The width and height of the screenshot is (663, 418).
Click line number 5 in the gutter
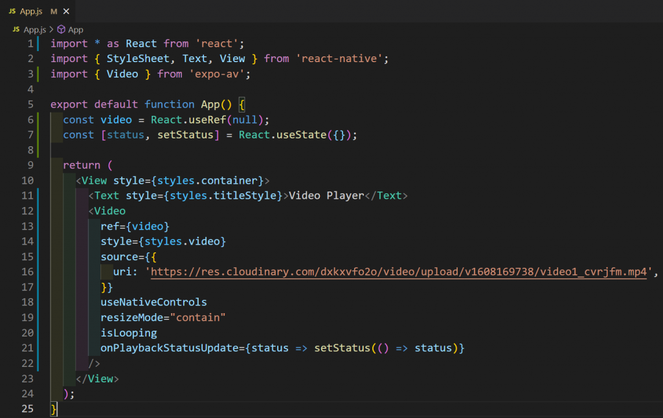(x=30, y=104)
